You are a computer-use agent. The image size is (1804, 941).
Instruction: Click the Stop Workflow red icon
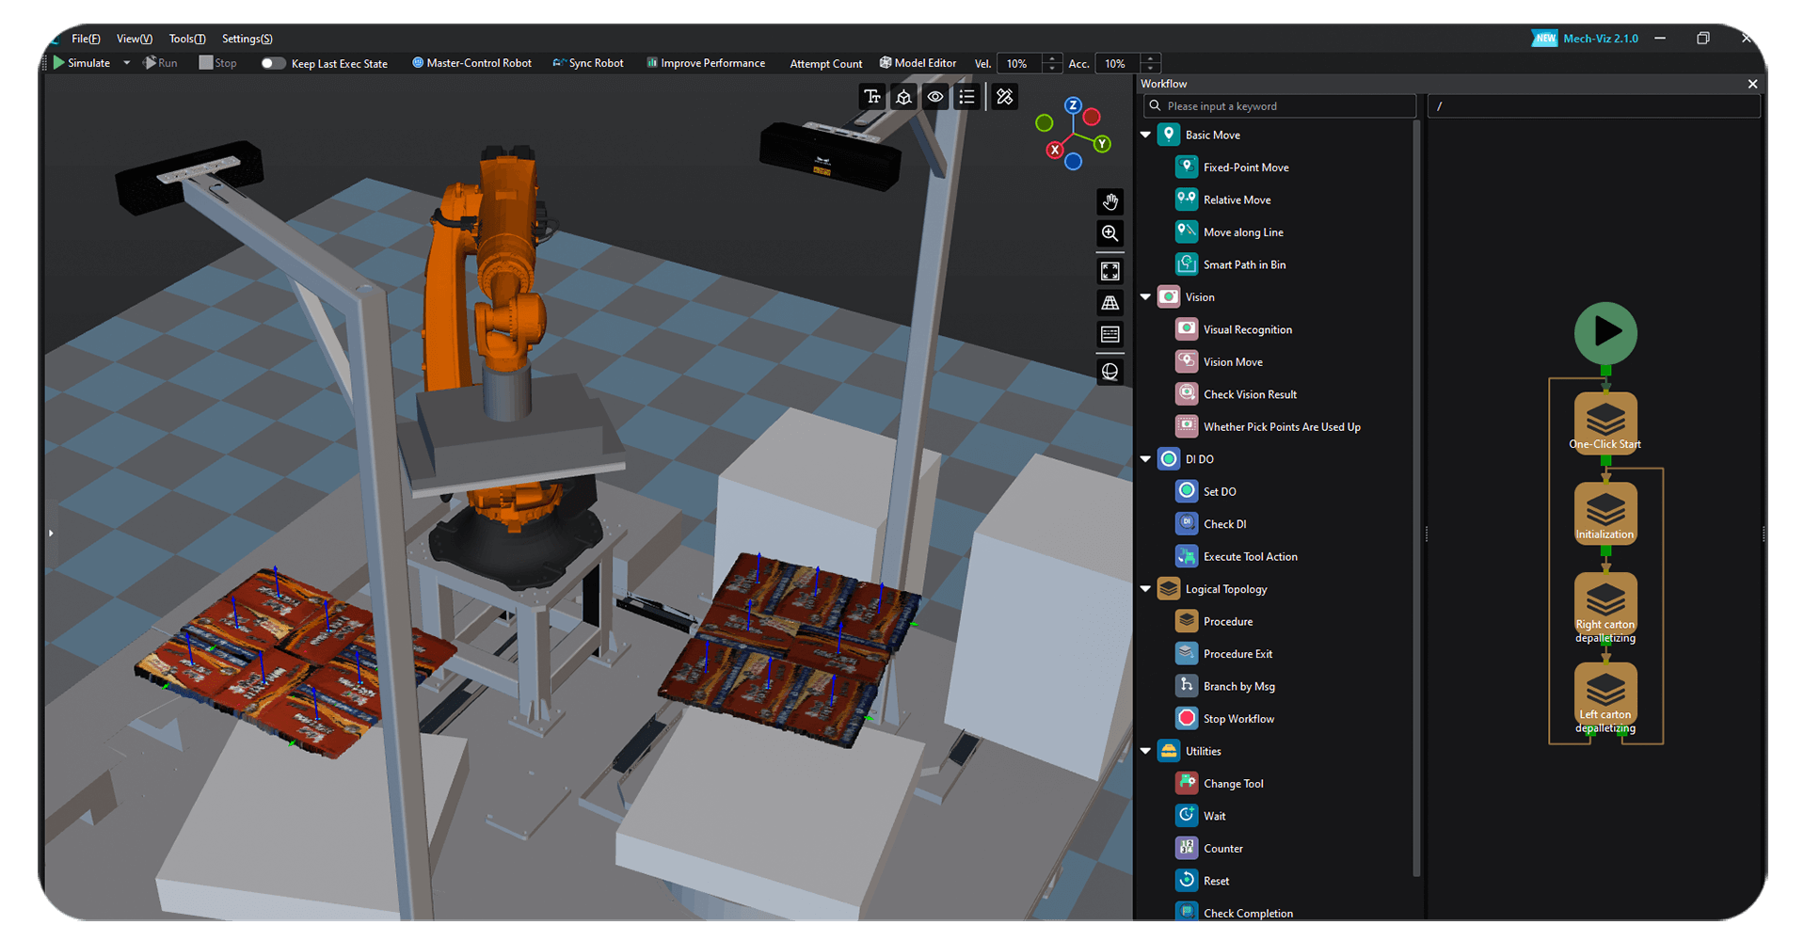point(1187,718)
